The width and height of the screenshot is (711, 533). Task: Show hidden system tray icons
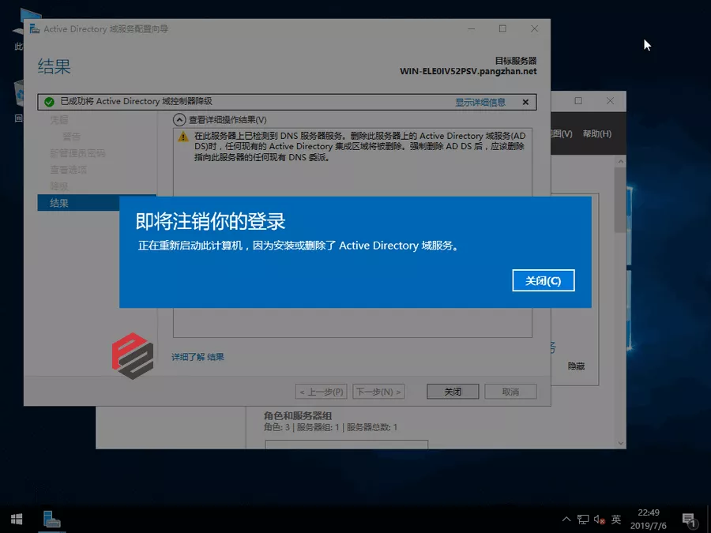click(566, 520)
